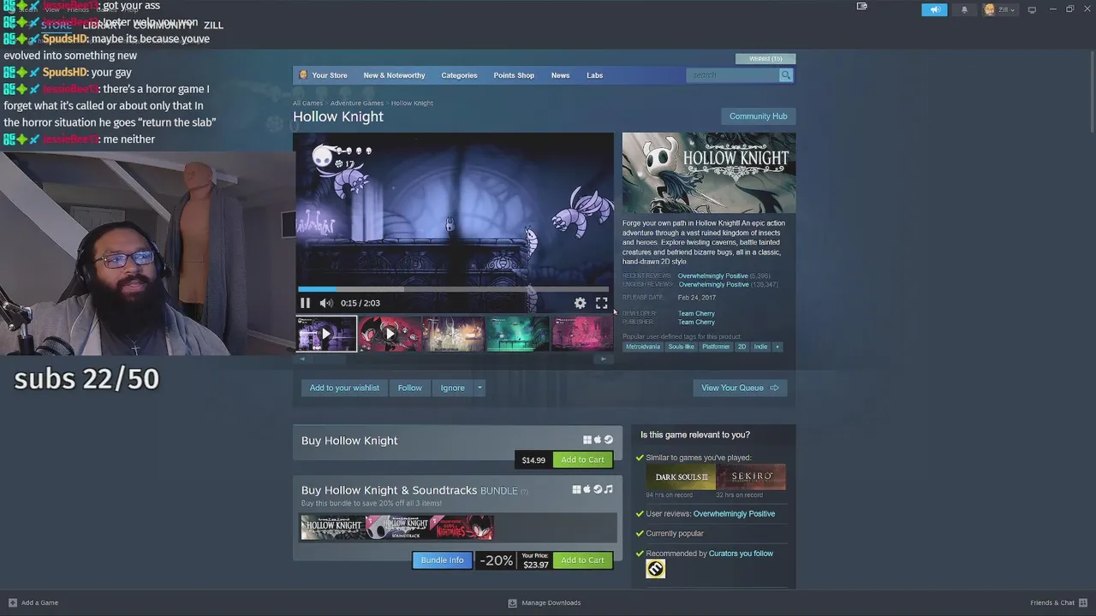Seek on the trailer progress bar
This screenshot has width=1096, height=616.
[454, 289]
